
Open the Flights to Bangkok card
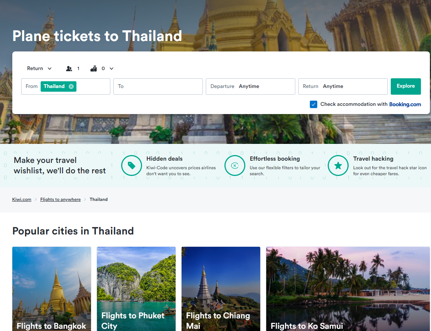coord(51,289)
